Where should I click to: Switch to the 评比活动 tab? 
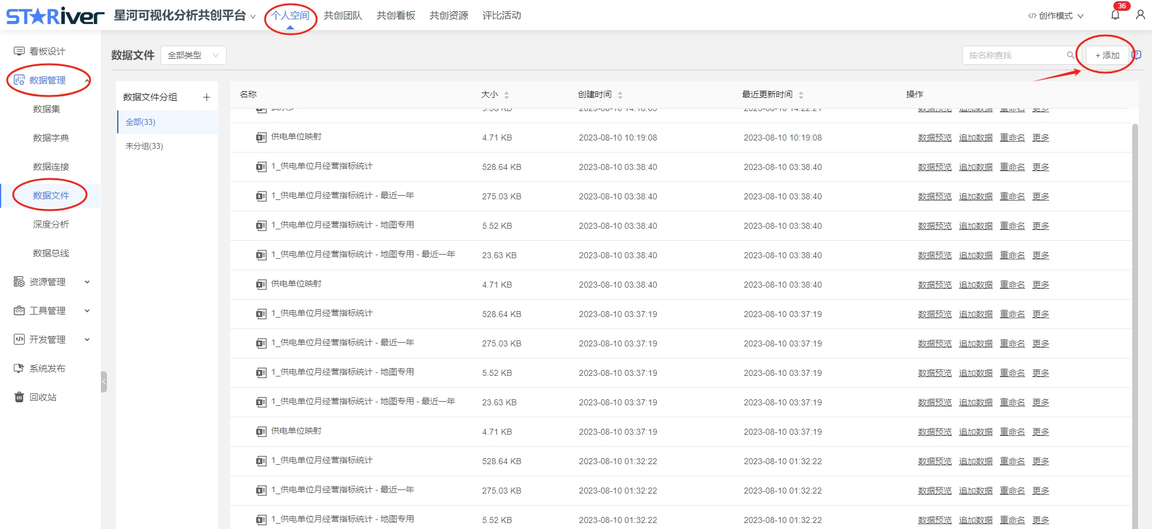point(501,16)
